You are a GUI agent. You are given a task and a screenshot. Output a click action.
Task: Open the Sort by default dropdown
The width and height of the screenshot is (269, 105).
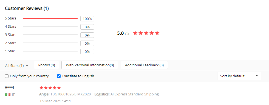click(x=239, y=76)
